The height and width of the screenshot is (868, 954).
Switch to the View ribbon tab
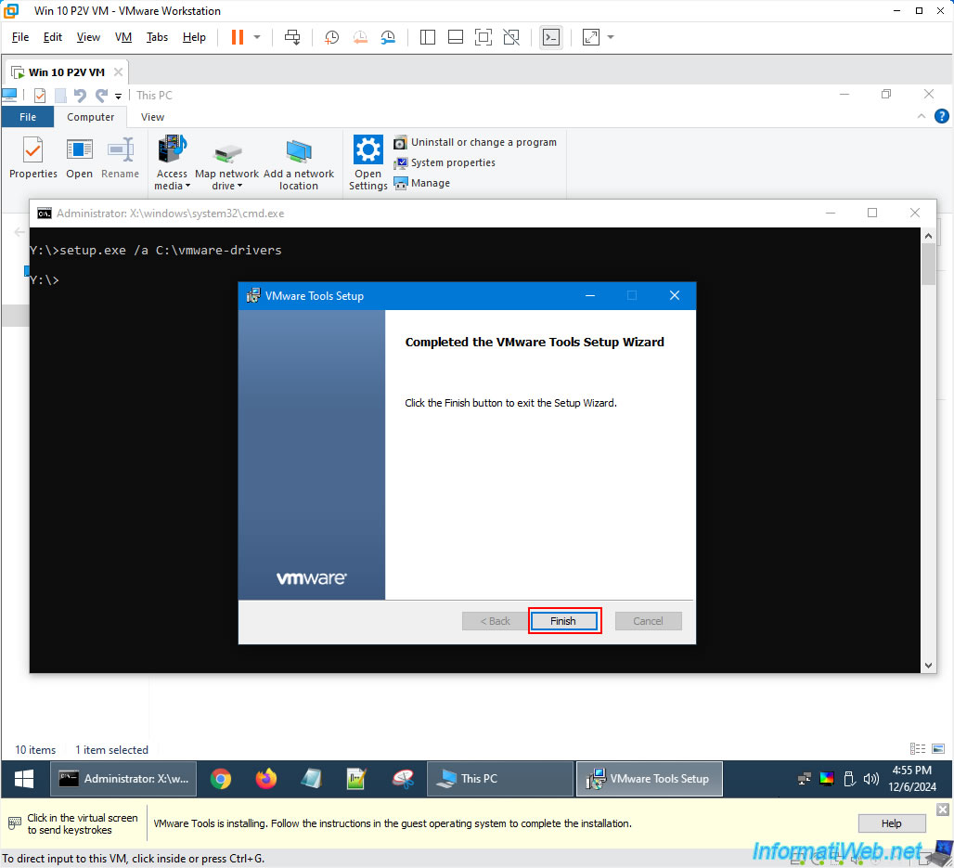click(x=152, y=117)
